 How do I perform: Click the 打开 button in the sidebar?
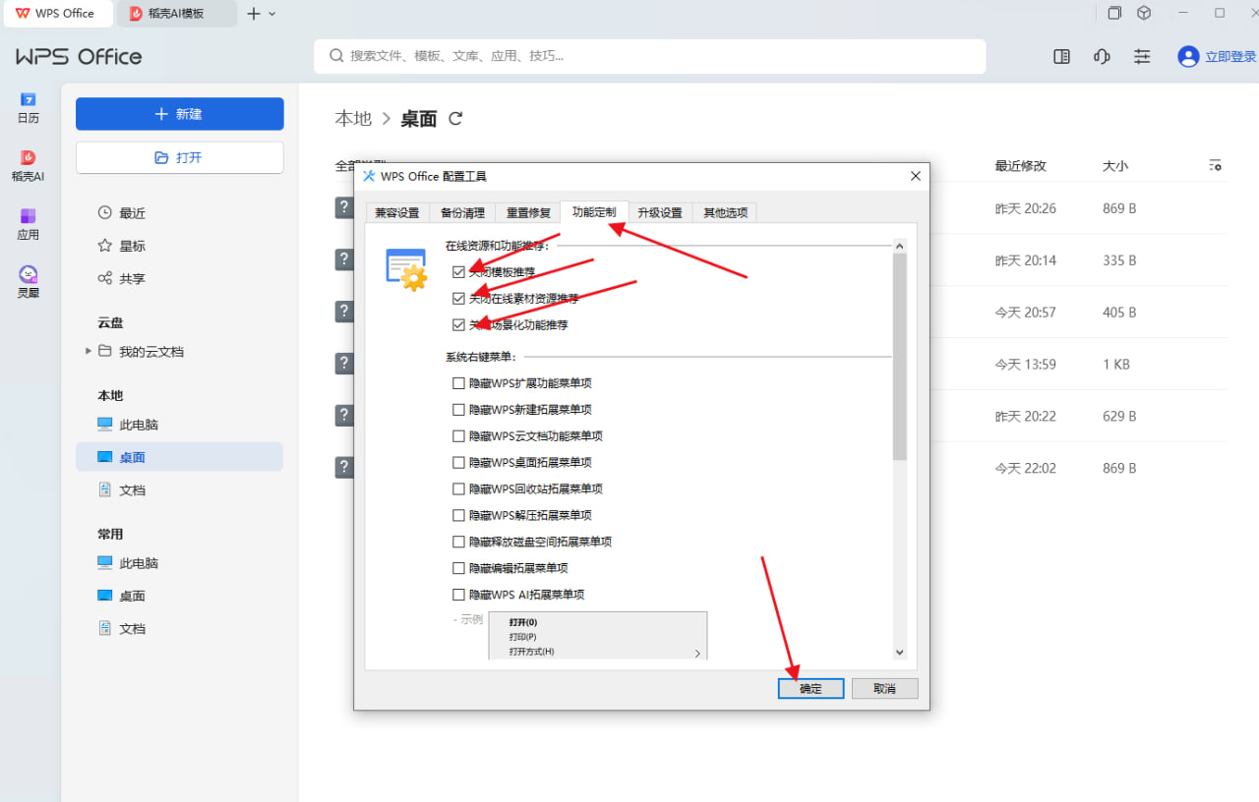[x=180, y=157]
